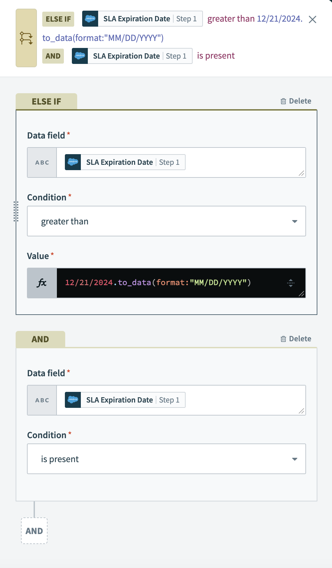The height and width of the screenshot is (568, 332).
Task: Open the 'is present' condition dropdown
Action: pyautogui.click(x=166, y=459)
